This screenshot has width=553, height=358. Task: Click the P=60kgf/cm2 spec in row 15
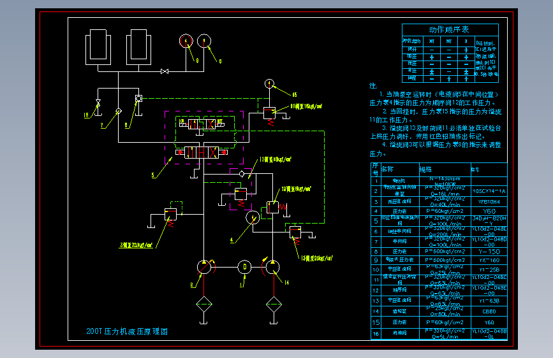click(445, 322)
